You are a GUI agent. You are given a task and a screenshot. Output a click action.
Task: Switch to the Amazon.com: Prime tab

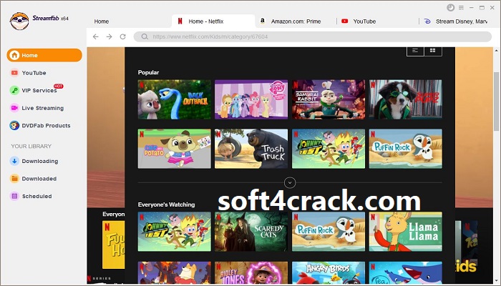pyautogui.click(x=296, y=21)
